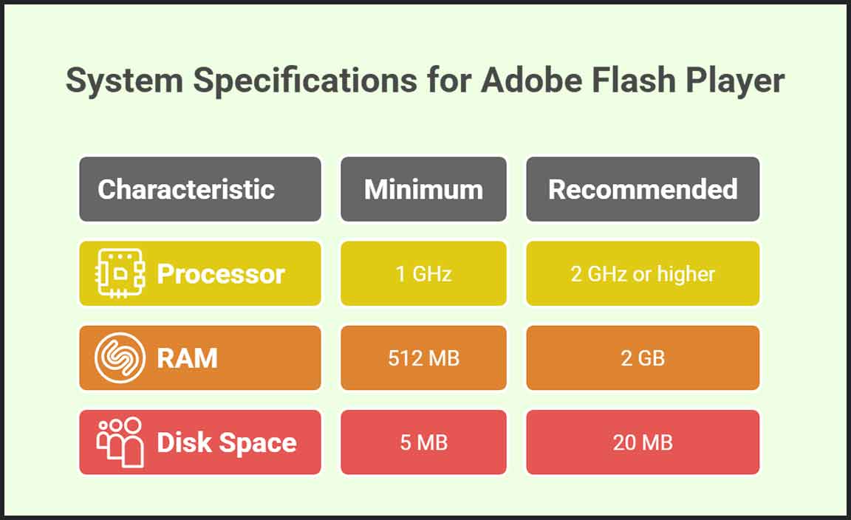Select the 5 MB minimum disk cell
This screenshot has width=851, height=520.
(x=423, y=442)
